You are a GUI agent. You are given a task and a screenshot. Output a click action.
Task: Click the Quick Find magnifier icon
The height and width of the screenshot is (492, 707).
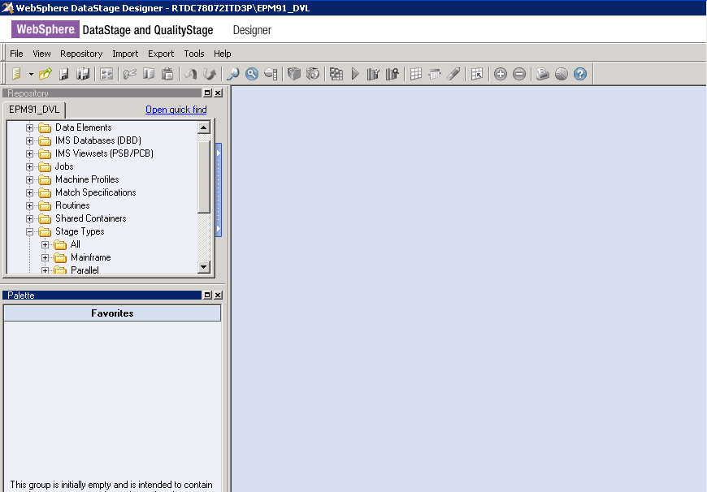pos(233,73)
